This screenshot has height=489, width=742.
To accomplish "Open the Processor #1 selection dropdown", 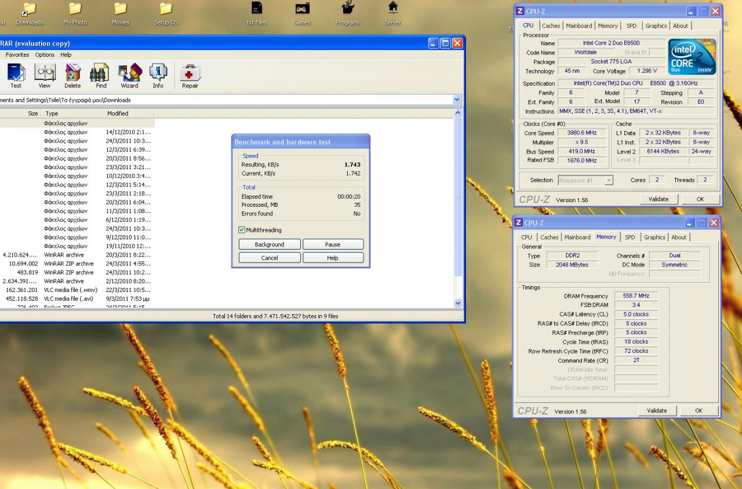I will click(608, 180).
